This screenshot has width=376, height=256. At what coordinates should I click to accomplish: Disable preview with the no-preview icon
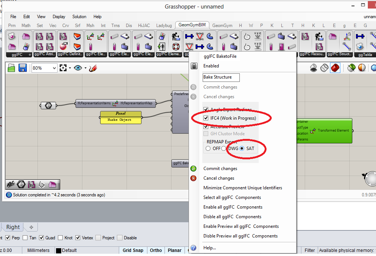[x=313, y=68]
